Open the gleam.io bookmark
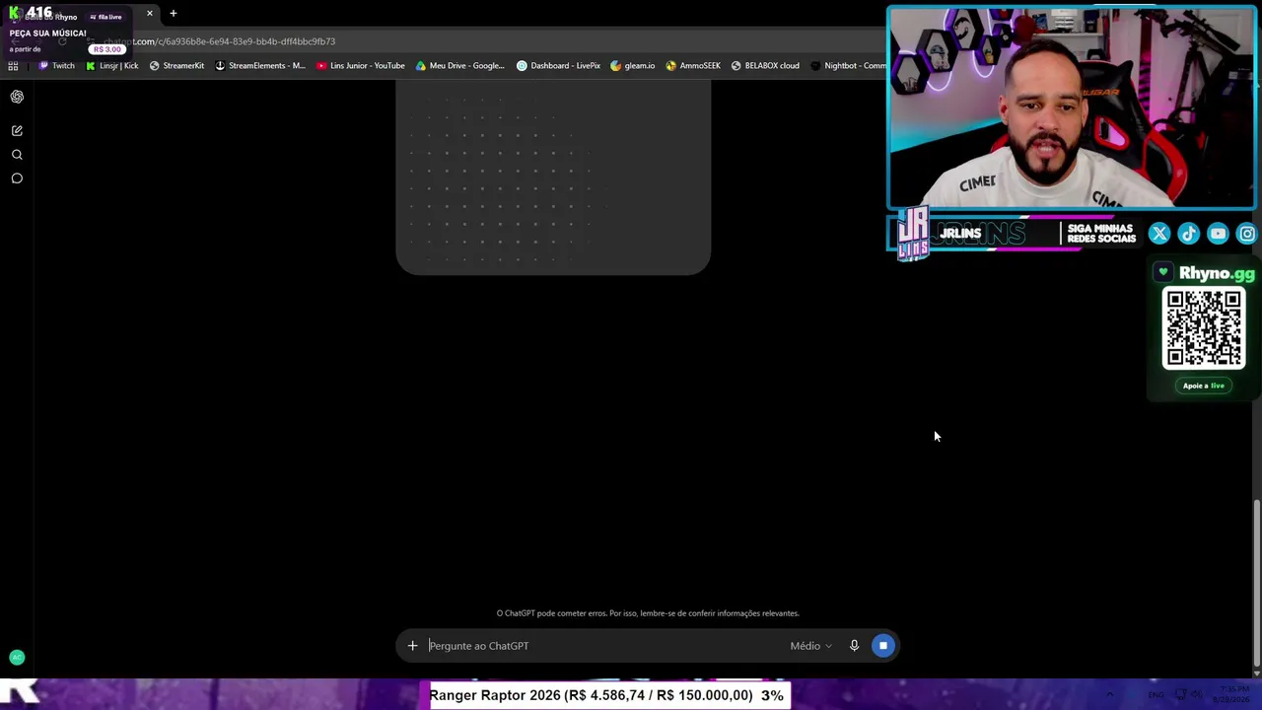1262x710 pixels. (x=632, y=66)
